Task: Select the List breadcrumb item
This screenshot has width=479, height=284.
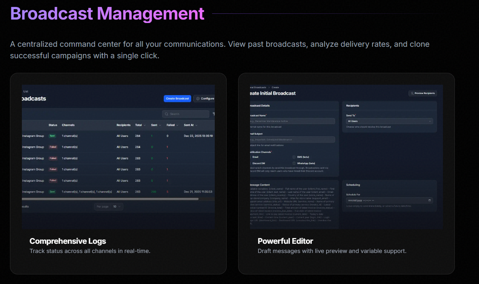Action: (x=26, y=91)
